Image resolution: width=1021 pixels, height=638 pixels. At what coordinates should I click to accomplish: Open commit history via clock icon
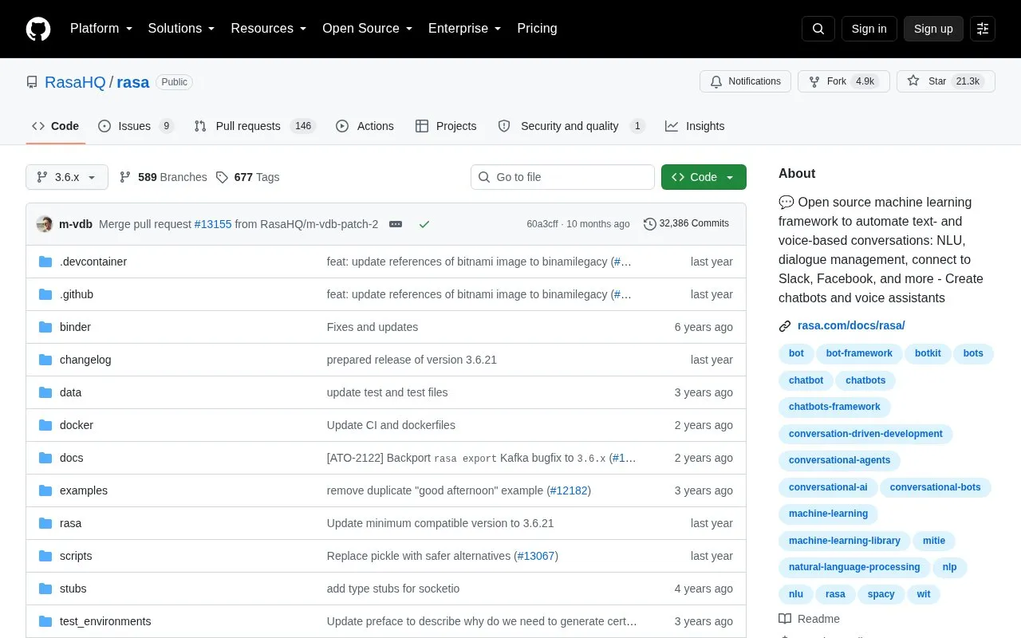pos(650,224)
